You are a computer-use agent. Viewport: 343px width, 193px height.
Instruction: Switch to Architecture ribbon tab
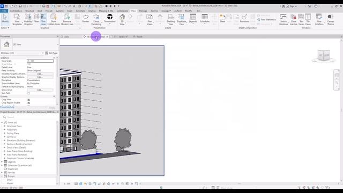pyautogui.click(x=16, y=11)
